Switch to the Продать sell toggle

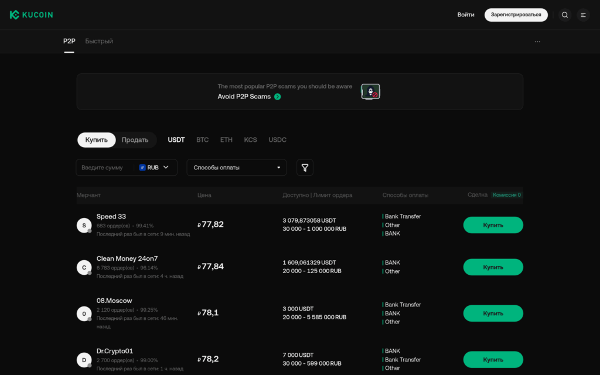point(135,140)
